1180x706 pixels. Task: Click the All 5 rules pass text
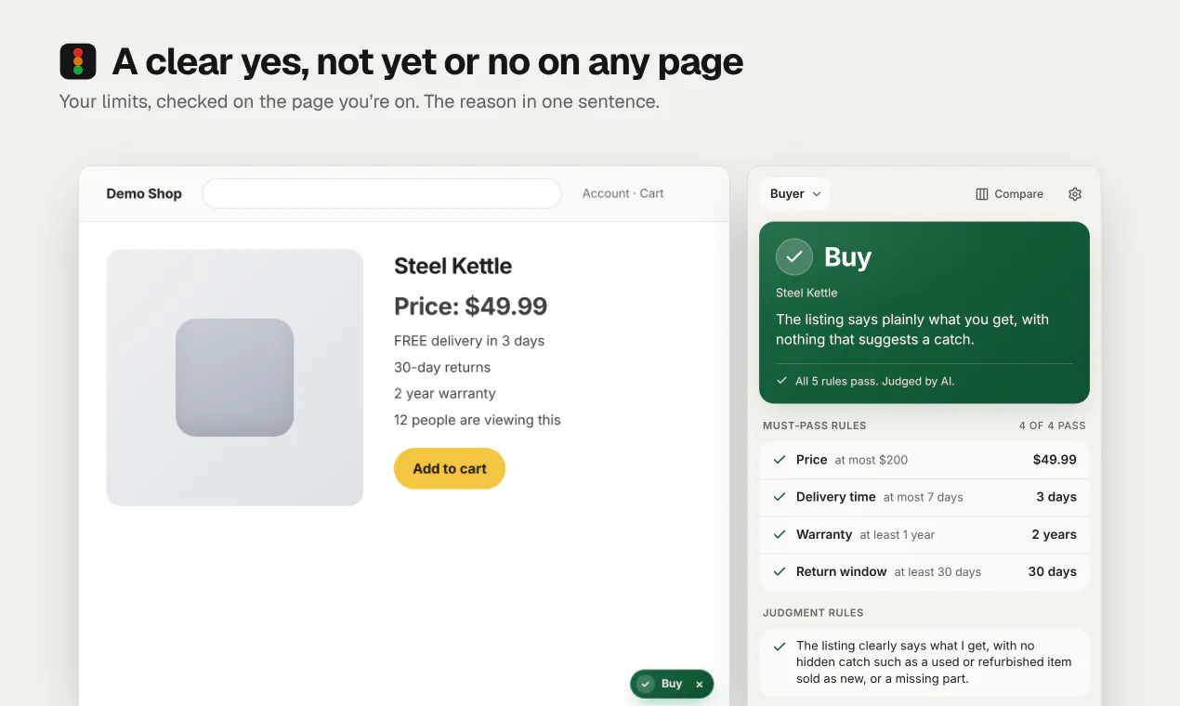click(x=874, y=381)
